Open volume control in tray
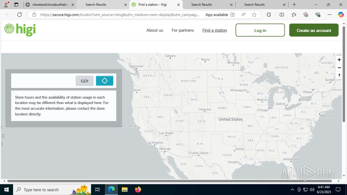Screen dimensions: 347x195 [312, 190]
